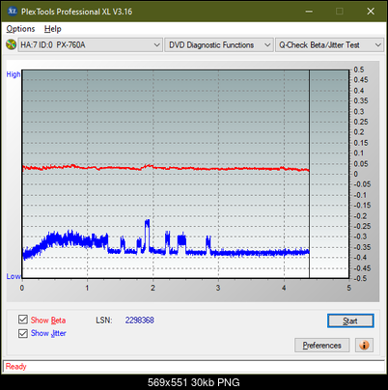
Task: Open the orange info button
Action: pyautogui.click(x=364, y=346)
